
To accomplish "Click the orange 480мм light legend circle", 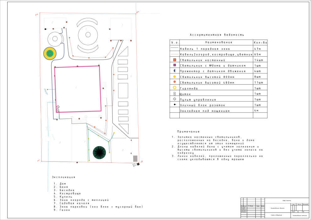I will (x=174, y=82).
